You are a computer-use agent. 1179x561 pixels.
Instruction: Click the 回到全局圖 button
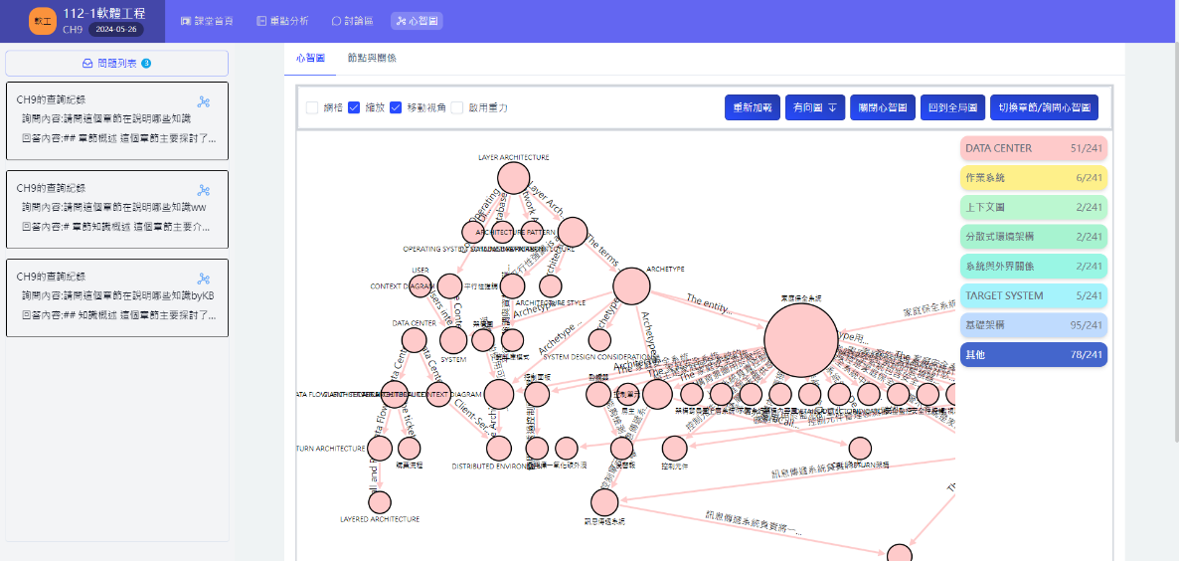pos(952,107)
